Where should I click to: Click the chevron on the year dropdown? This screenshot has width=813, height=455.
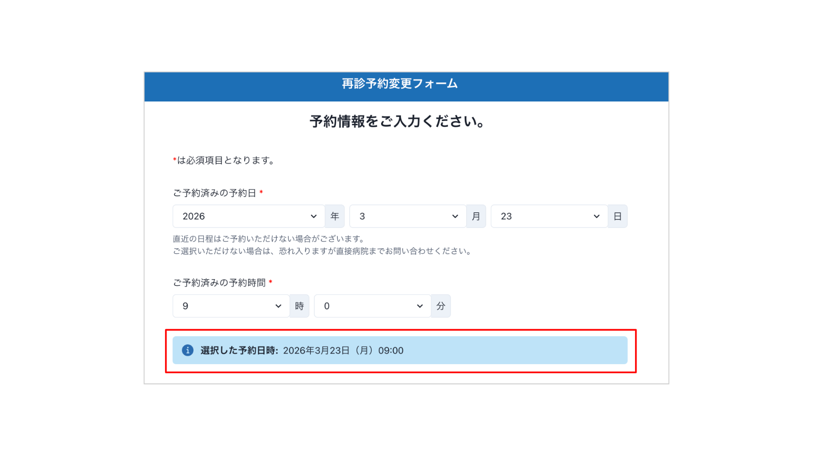tap(314, 216)
